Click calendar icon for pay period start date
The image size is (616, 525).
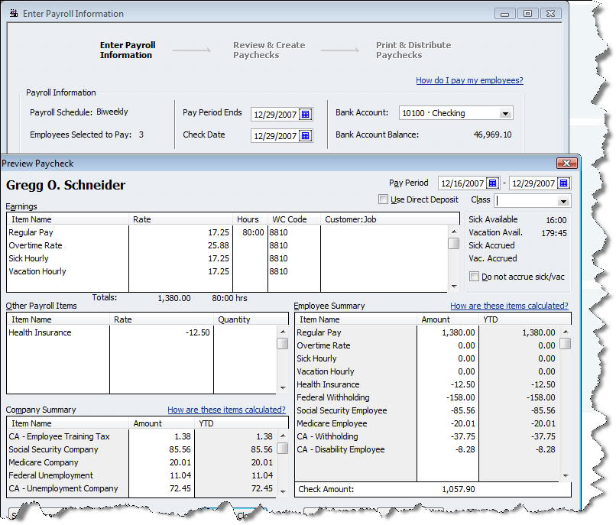492,183
